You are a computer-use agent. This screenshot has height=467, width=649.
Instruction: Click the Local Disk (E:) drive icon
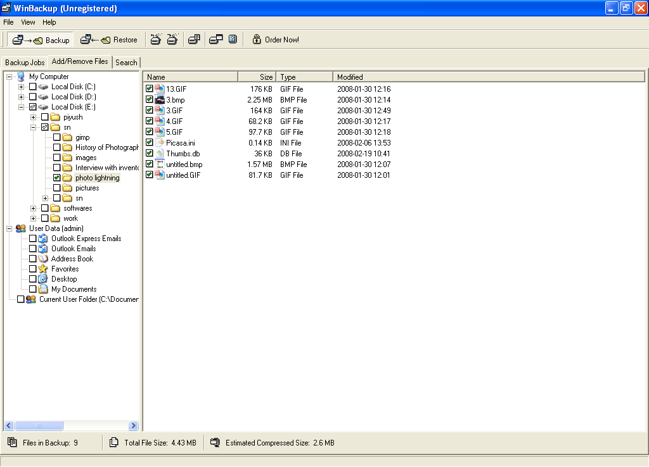coord(43,107)
